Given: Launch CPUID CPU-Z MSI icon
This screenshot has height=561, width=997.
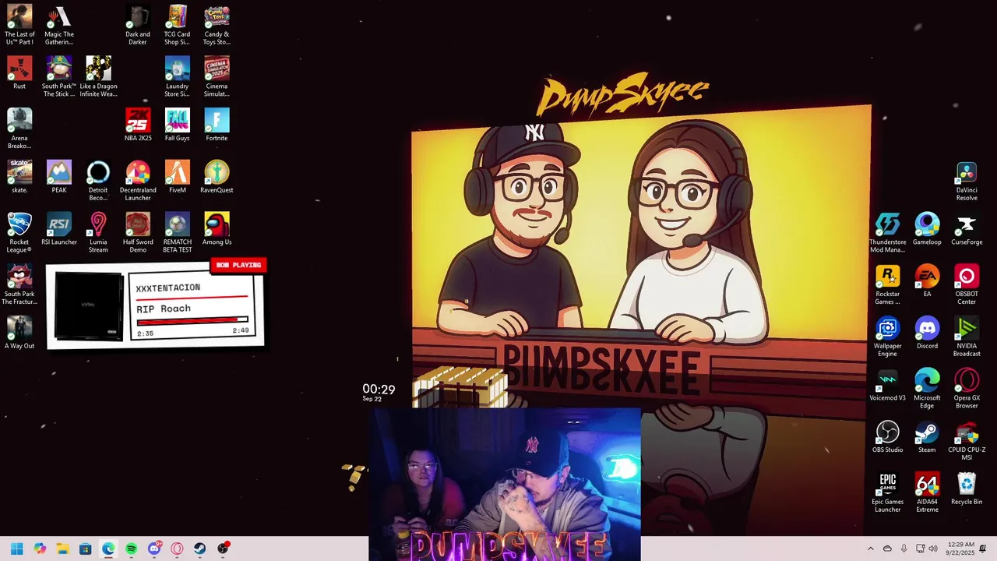Looking at the screenshot, I should click(967, 440).
